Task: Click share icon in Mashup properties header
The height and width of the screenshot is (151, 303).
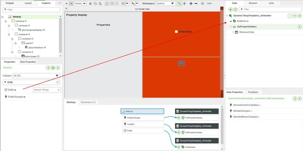Action: [48, 68]
